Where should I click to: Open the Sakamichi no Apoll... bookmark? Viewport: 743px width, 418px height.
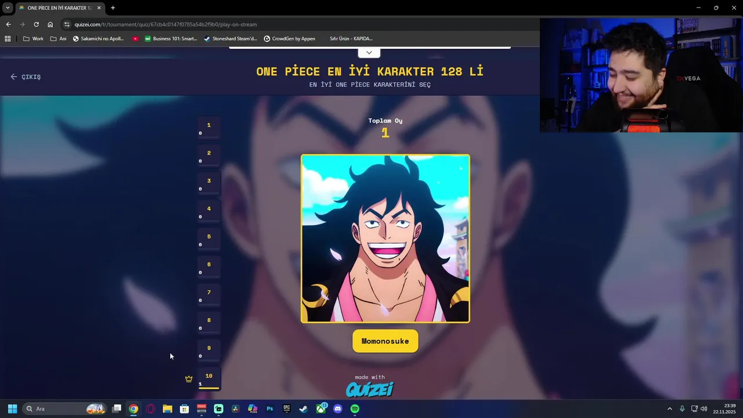coord(98,39)
